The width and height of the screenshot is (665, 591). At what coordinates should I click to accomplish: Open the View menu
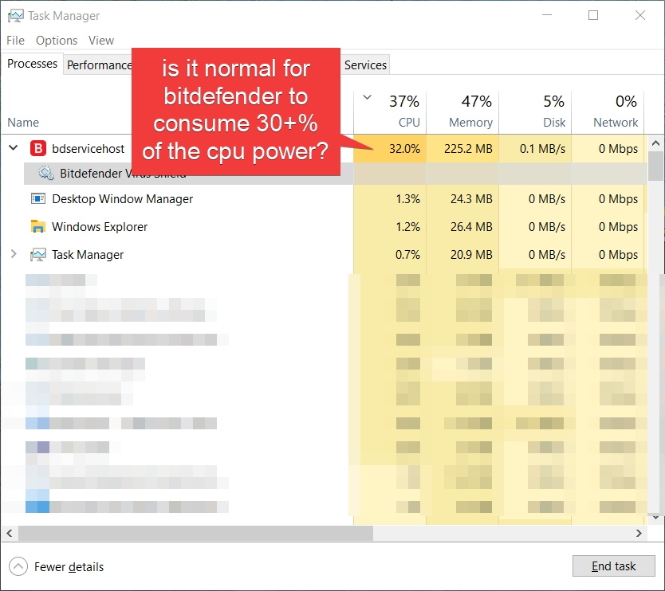point(101,41)
